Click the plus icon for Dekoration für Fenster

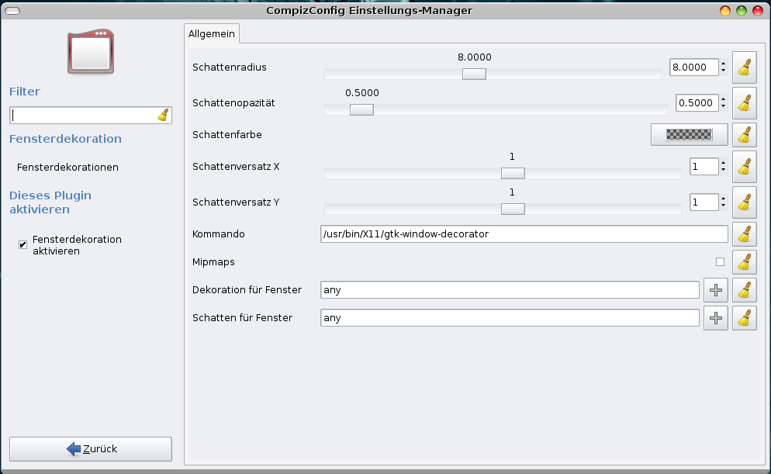(x=715, y=290)
